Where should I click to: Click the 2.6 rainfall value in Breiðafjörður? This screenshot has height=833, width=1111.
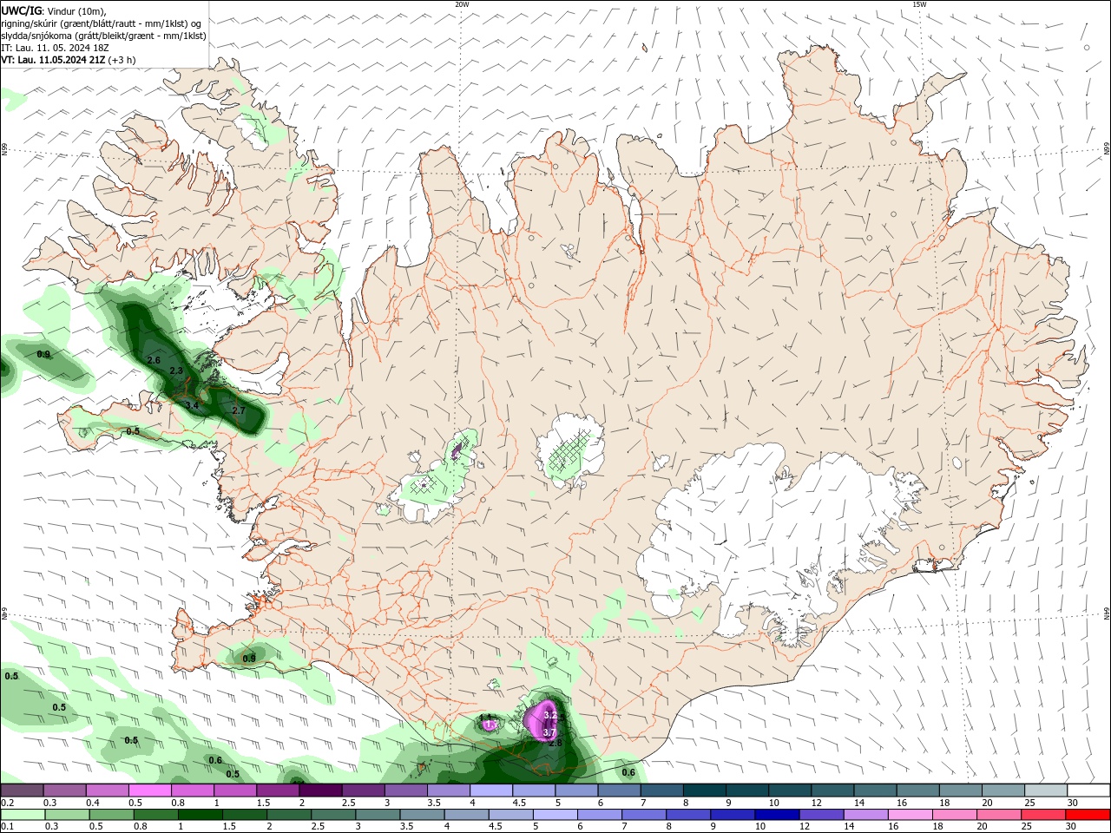[x=154, y=359]
